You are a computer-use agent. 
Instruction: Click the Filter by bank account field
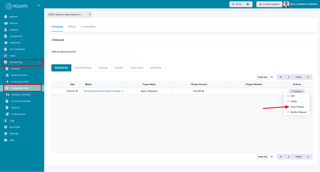[x=93, y=57]
